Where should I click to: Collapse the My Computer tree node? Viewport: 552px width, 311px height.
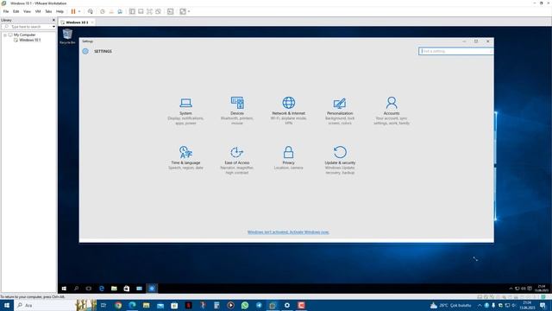pos(5,35)
